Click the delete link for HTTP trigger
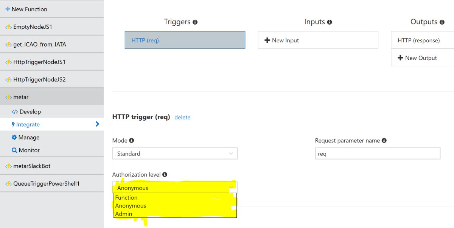This screenshot has width=454, height=228. point(182,117)
